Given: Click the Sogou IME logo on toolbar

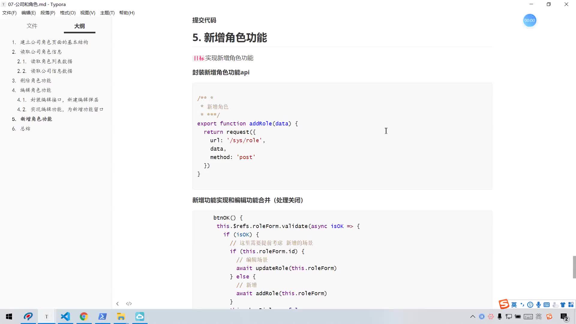Looking at the screenshot, I should (x=504, y=304).
